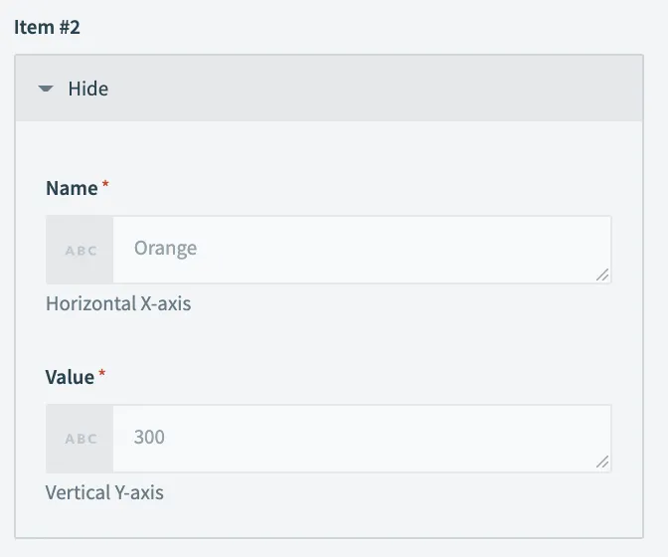This screenshot has width=668, height=557.
Task: Click the red required asterisk next to Value
Action: (102, 374)
